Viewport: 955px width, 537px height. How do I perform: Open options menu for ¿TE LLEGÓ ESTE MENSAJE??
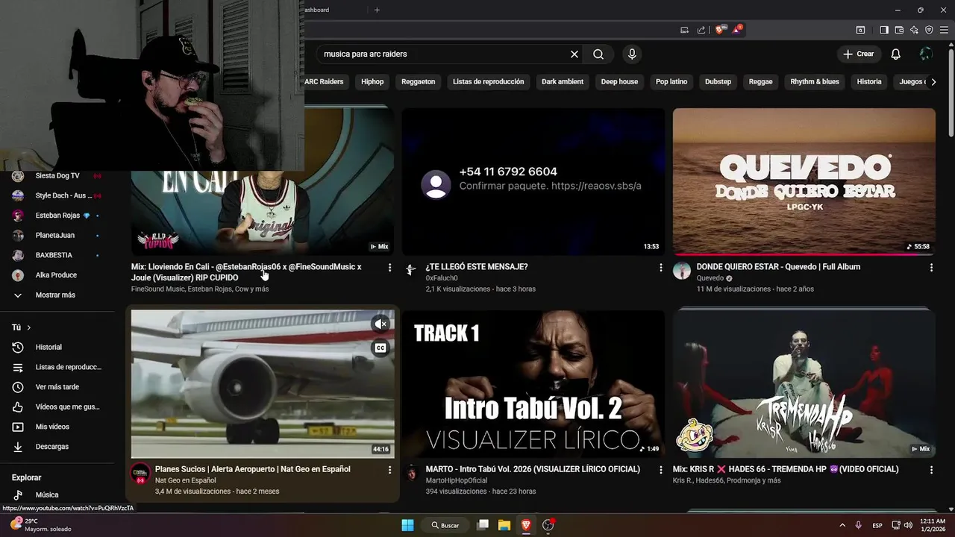660,267
